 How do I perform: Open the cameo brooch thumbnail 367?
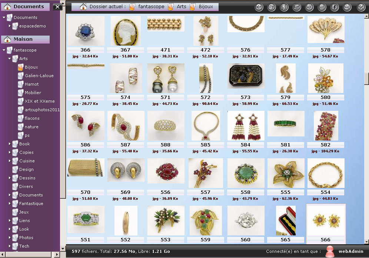(x=126, y=31)
